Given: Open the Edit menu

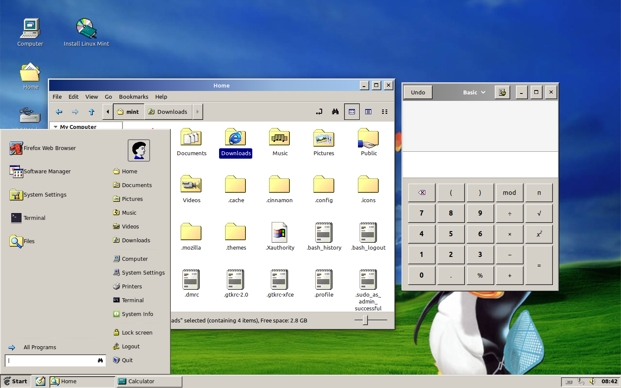Looking at the screenshot, I should point(73,97).
